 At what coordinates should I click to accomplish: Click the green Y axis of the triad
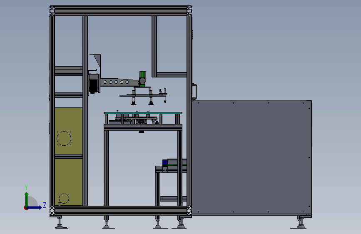[x=27, y=199]
